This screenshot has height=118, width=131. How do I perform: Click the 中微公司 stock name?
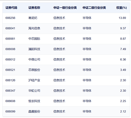[34, 60]
